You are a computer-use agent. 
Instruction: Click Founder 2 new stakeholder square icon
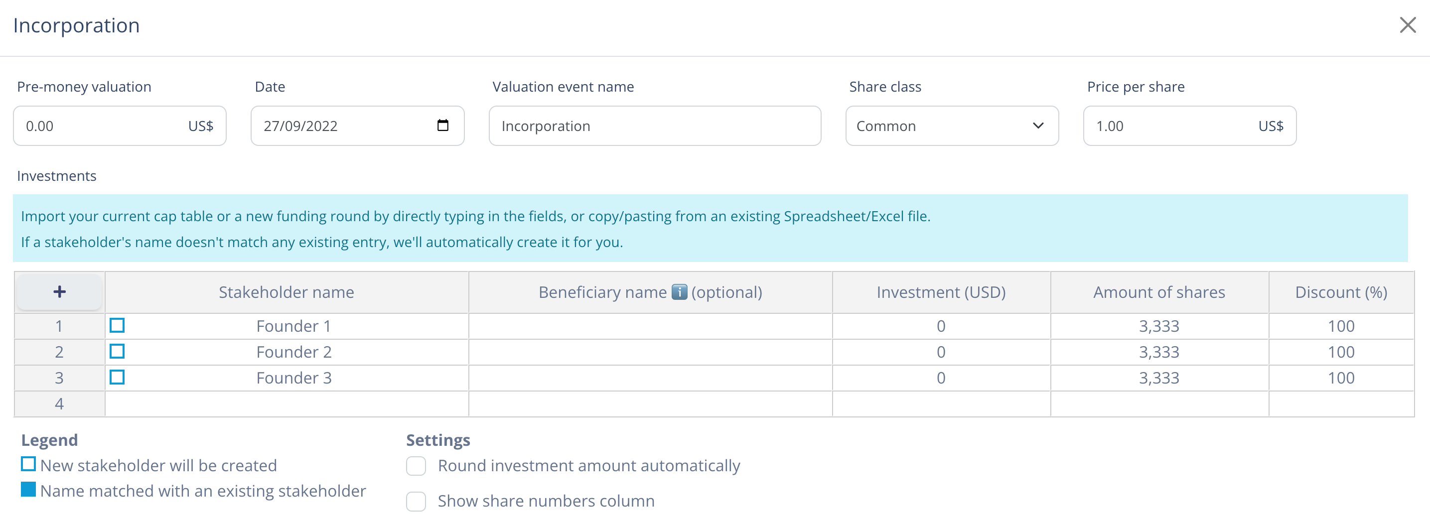(x=117, y=351)
